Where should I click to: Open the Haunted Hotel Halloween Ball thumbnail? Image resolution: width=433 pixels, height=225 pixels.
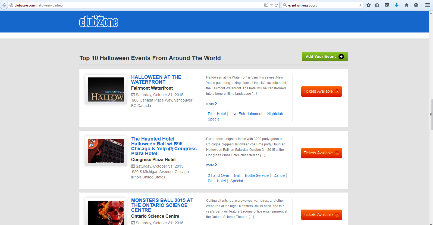pos(106,151)
